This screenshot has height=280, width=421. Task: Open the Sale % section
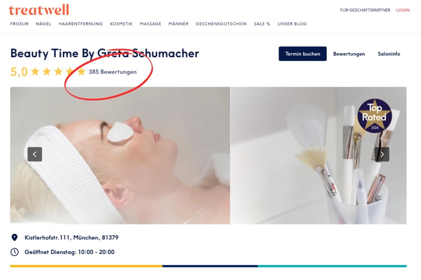tap(262, 24)
